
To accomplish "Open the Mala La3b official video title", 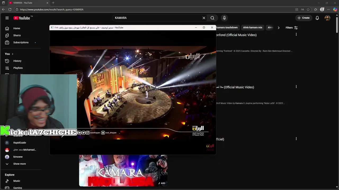I will 235,87.
